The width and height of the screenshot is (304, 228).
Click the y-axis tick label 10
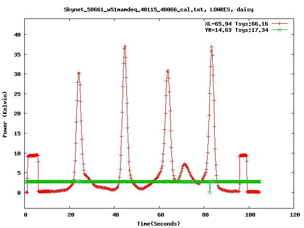point(18,153)
